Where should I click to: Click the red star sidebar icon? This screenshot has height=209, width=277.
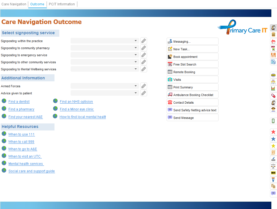273,132
